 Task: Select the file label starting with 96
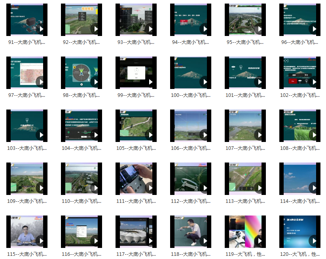[300, 42]
